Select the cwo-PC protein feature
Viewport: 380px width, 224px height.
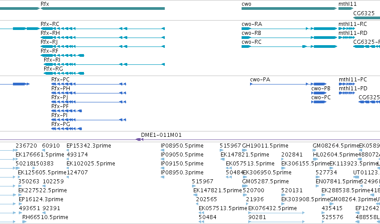pyautogui.click(x=319, y=102)
